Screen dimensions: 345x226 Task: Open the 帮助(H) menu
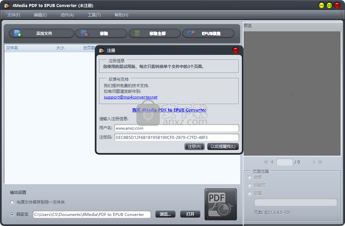(121, 15)
